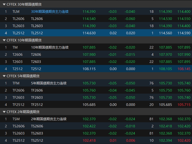Click 2年期国债期货主力连续 name
The image size is (192, 144).
[49, 119]
